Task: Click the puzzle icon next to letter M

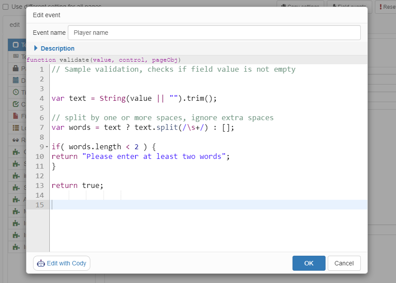Action: (x=16, y=211)
